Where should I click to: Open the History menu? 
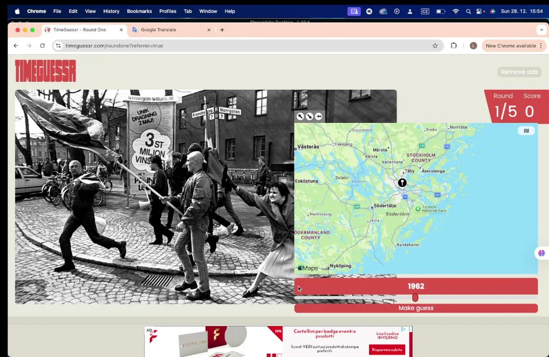(111, 11)
